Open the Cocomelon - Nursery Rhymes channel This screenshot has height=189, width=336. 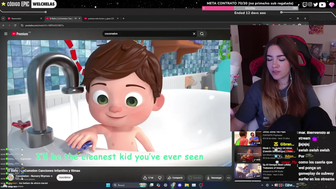[33, 176]
